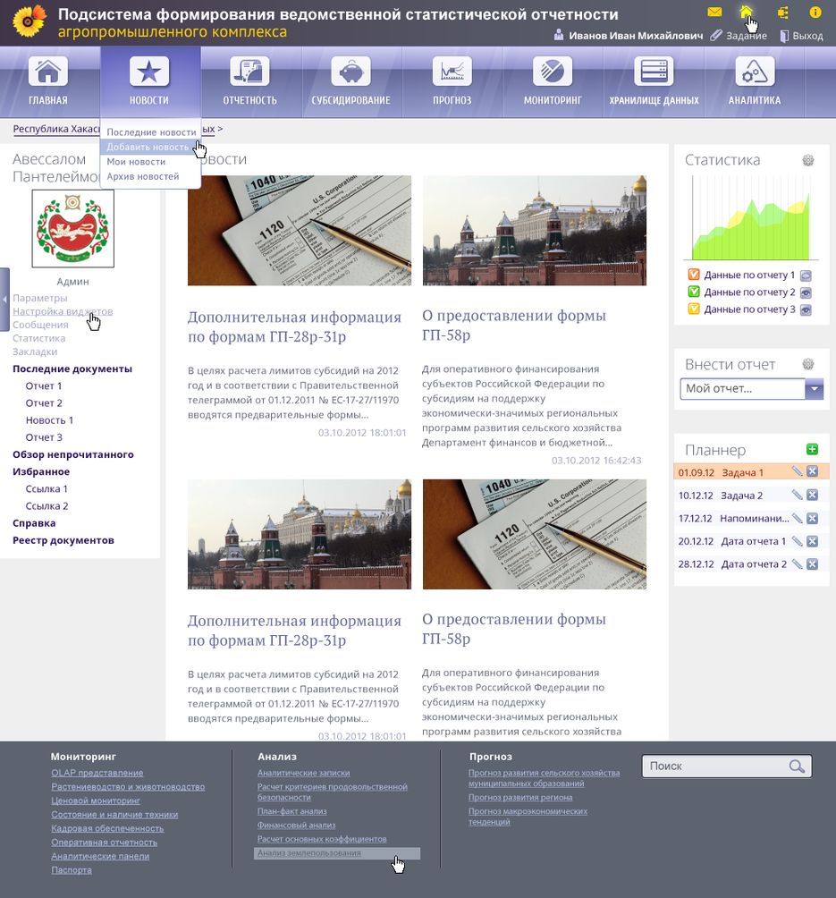Edit Задача 1 with pencil icon
The width and height of the screenshot is (836, 898).
pyautogui.click(x=797, y=471)
